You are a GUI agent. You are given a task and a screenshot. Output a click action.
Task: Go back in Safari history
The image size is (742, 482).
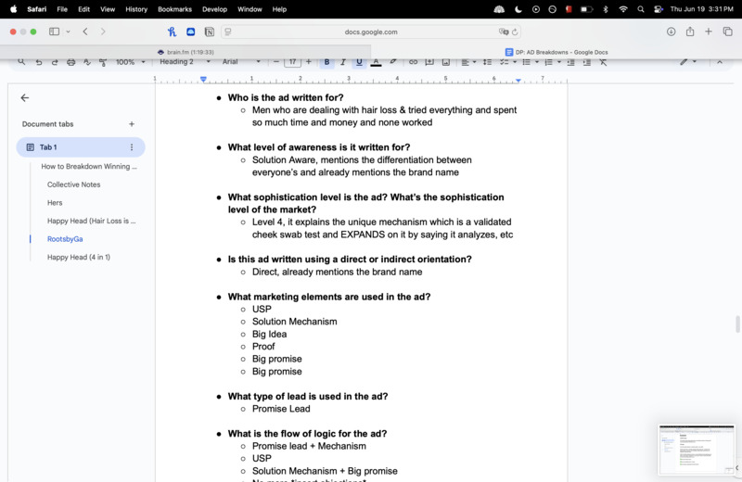pos(85,32)
